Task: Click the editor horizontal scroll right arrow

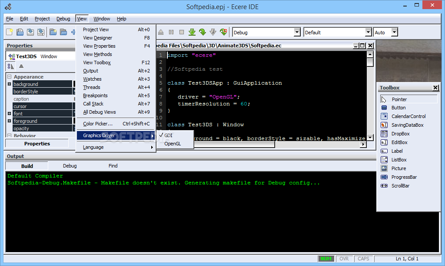Action: tap(363, 144)
